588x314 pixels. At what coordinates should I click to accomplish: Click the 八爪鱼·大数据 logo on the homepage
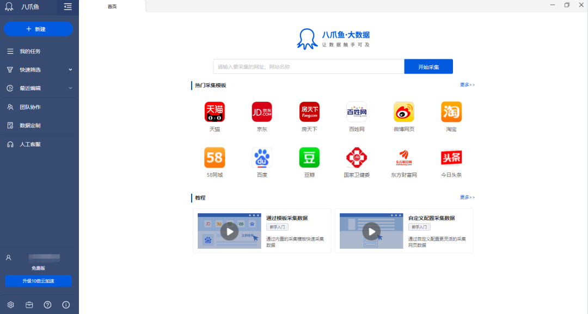(x=333, y=39)
